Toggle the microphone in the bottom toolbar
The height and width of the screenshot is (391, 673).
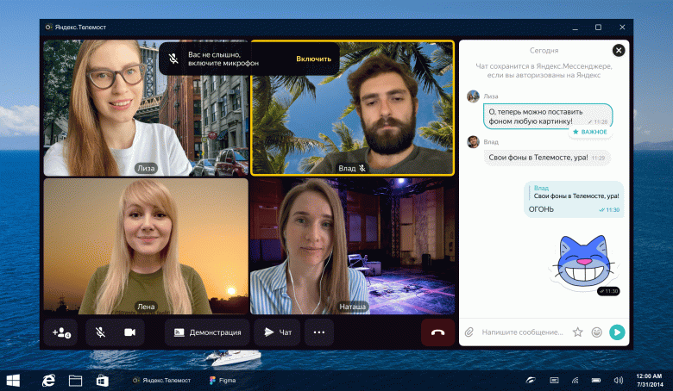point(100,332)
